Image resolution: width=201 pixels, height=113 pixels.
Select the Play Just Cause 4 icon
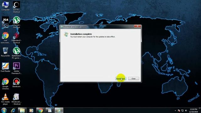pyautogui.click(x=5, y=22)
